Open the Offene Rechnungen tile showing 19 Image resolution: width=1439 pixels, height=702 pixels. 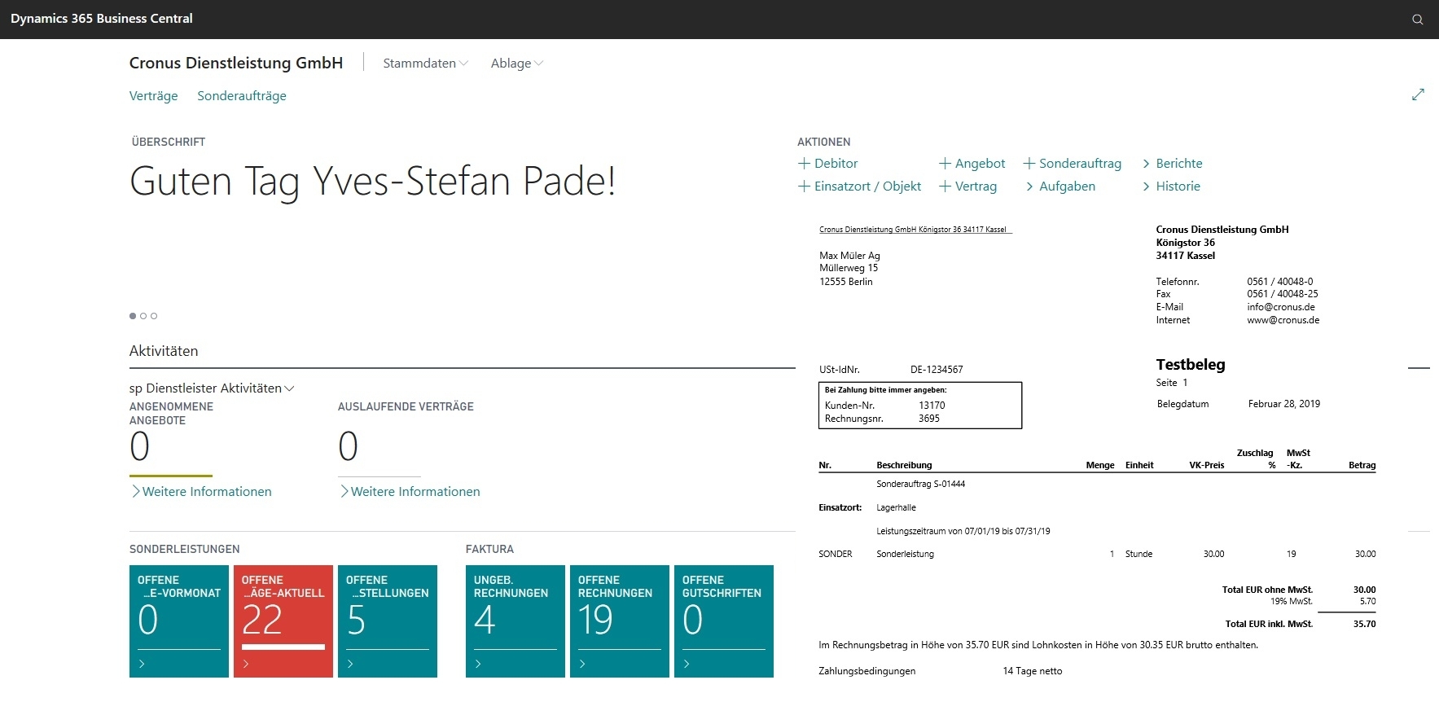[x=620, y=621]
